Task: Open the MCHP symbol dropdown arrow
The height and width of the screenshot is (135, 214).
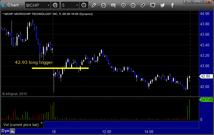Action: [x=48, y=5]
